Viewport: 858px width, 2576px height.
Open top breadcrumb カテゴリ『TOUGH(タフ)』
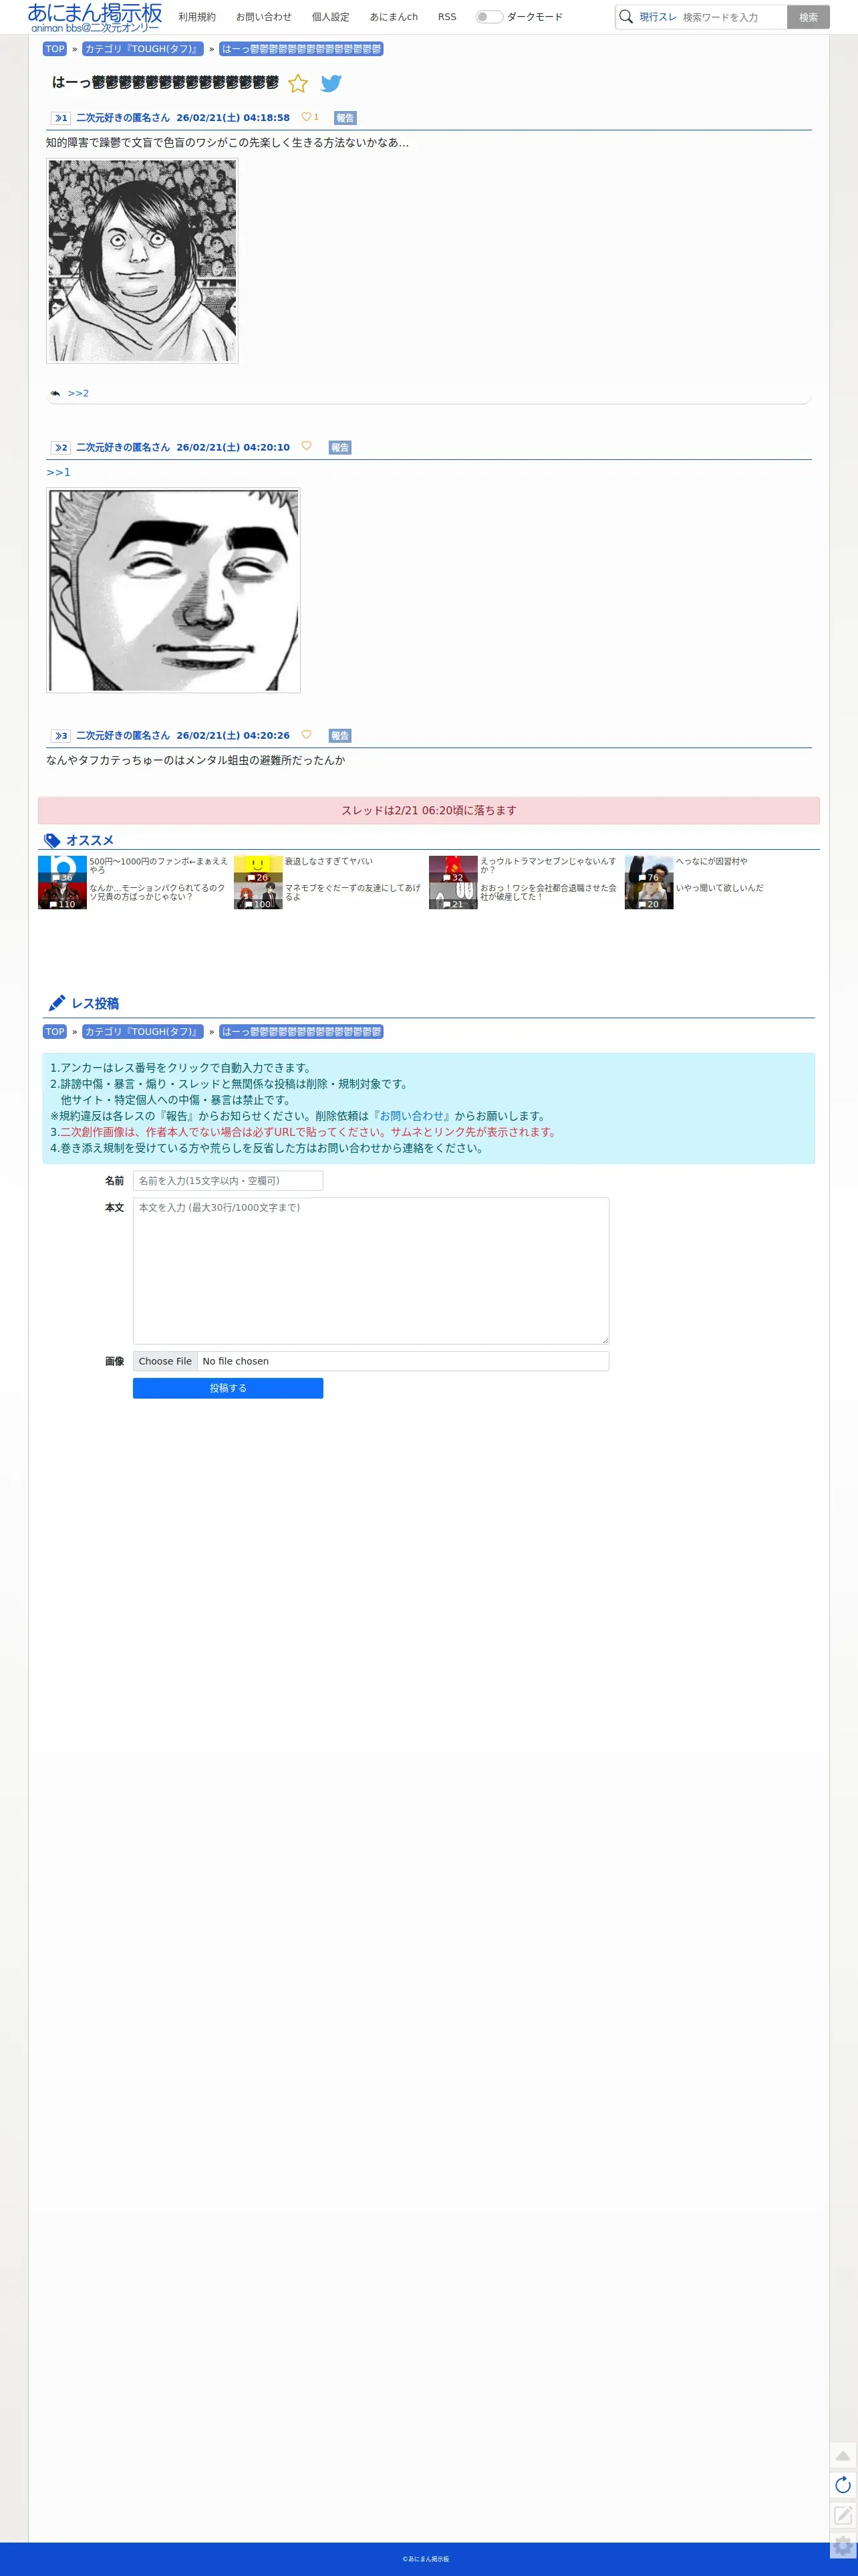(143, 49)
